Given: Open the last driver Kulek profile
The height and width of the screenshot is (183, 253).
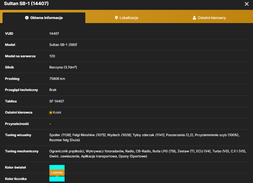Looking at the screenshot, I should point(57,113).
